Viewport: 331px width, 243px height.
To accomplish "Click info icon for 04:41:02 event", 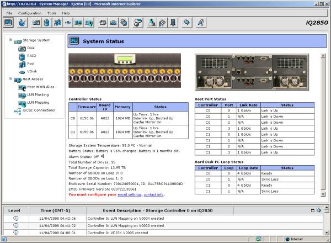I will pos(16,225).
